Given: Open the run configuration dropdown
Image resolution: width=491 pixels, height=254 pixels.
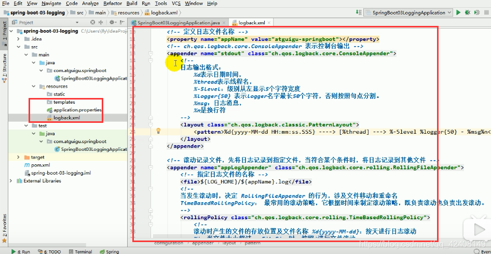Looking at the screenshot, I should (x=408, y=12).
